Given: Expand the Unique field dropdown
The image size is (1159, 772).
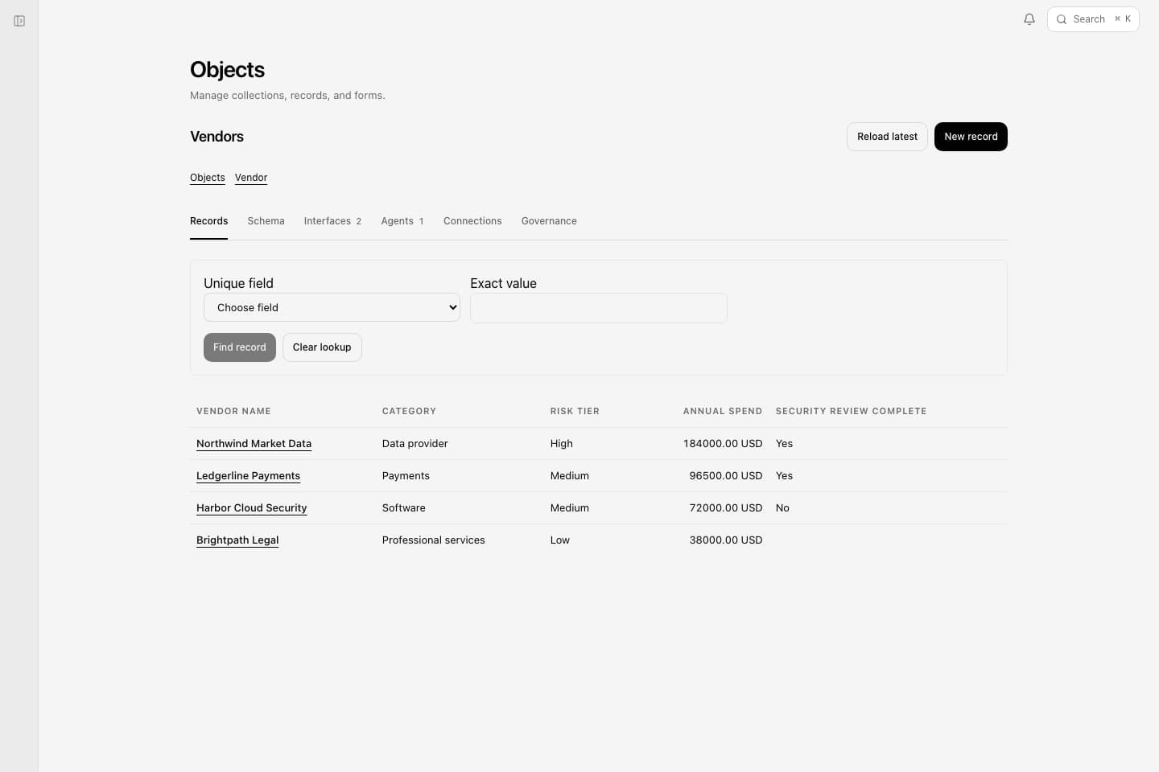Looking at the screenshot, I should 332,307.
